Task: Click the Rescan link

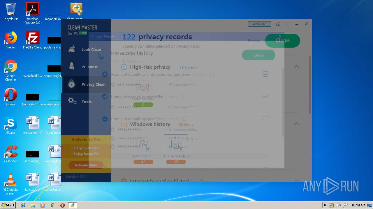Action: (254, 41)
